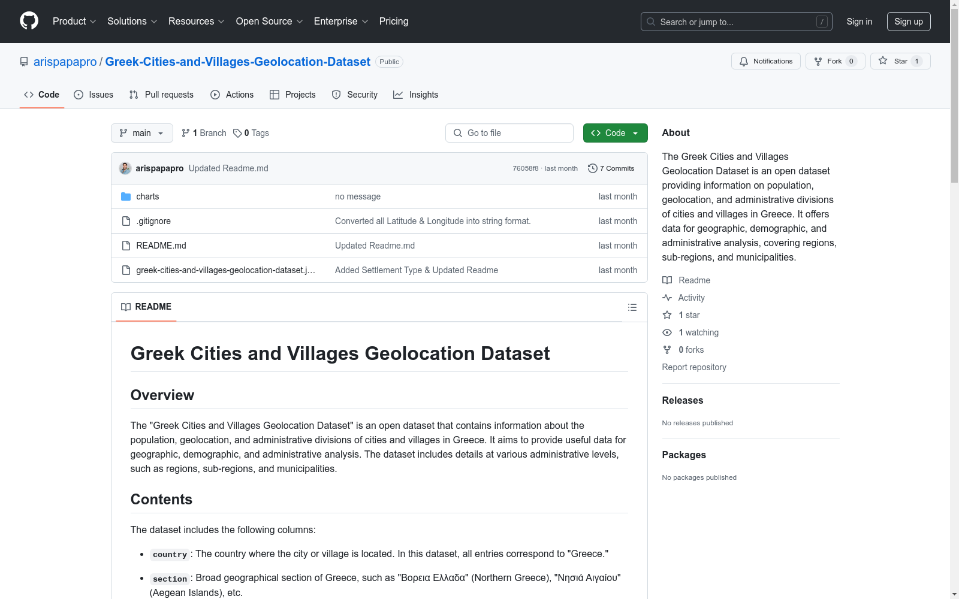Open Greek-Cities-and-Villages-Geolocation-Dataset repo link
The image size is (959, 599).
[238, 62]
